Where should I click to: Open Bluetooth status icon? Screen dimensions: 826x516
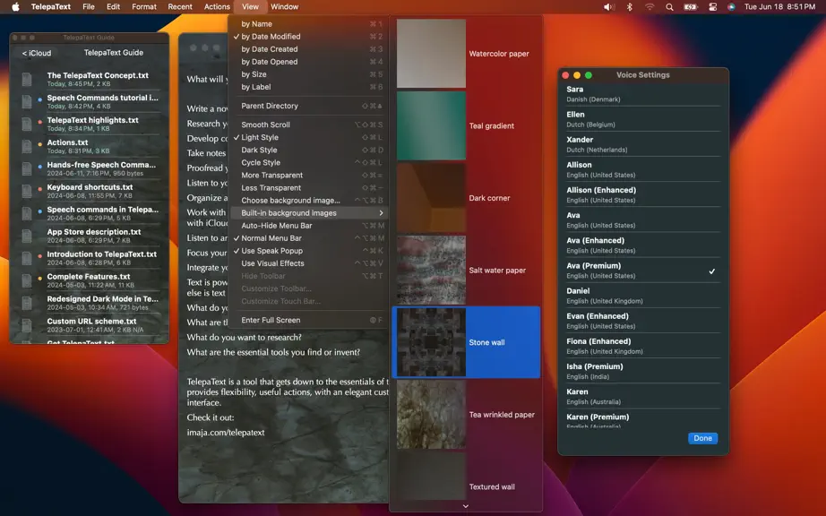point(630,7)
